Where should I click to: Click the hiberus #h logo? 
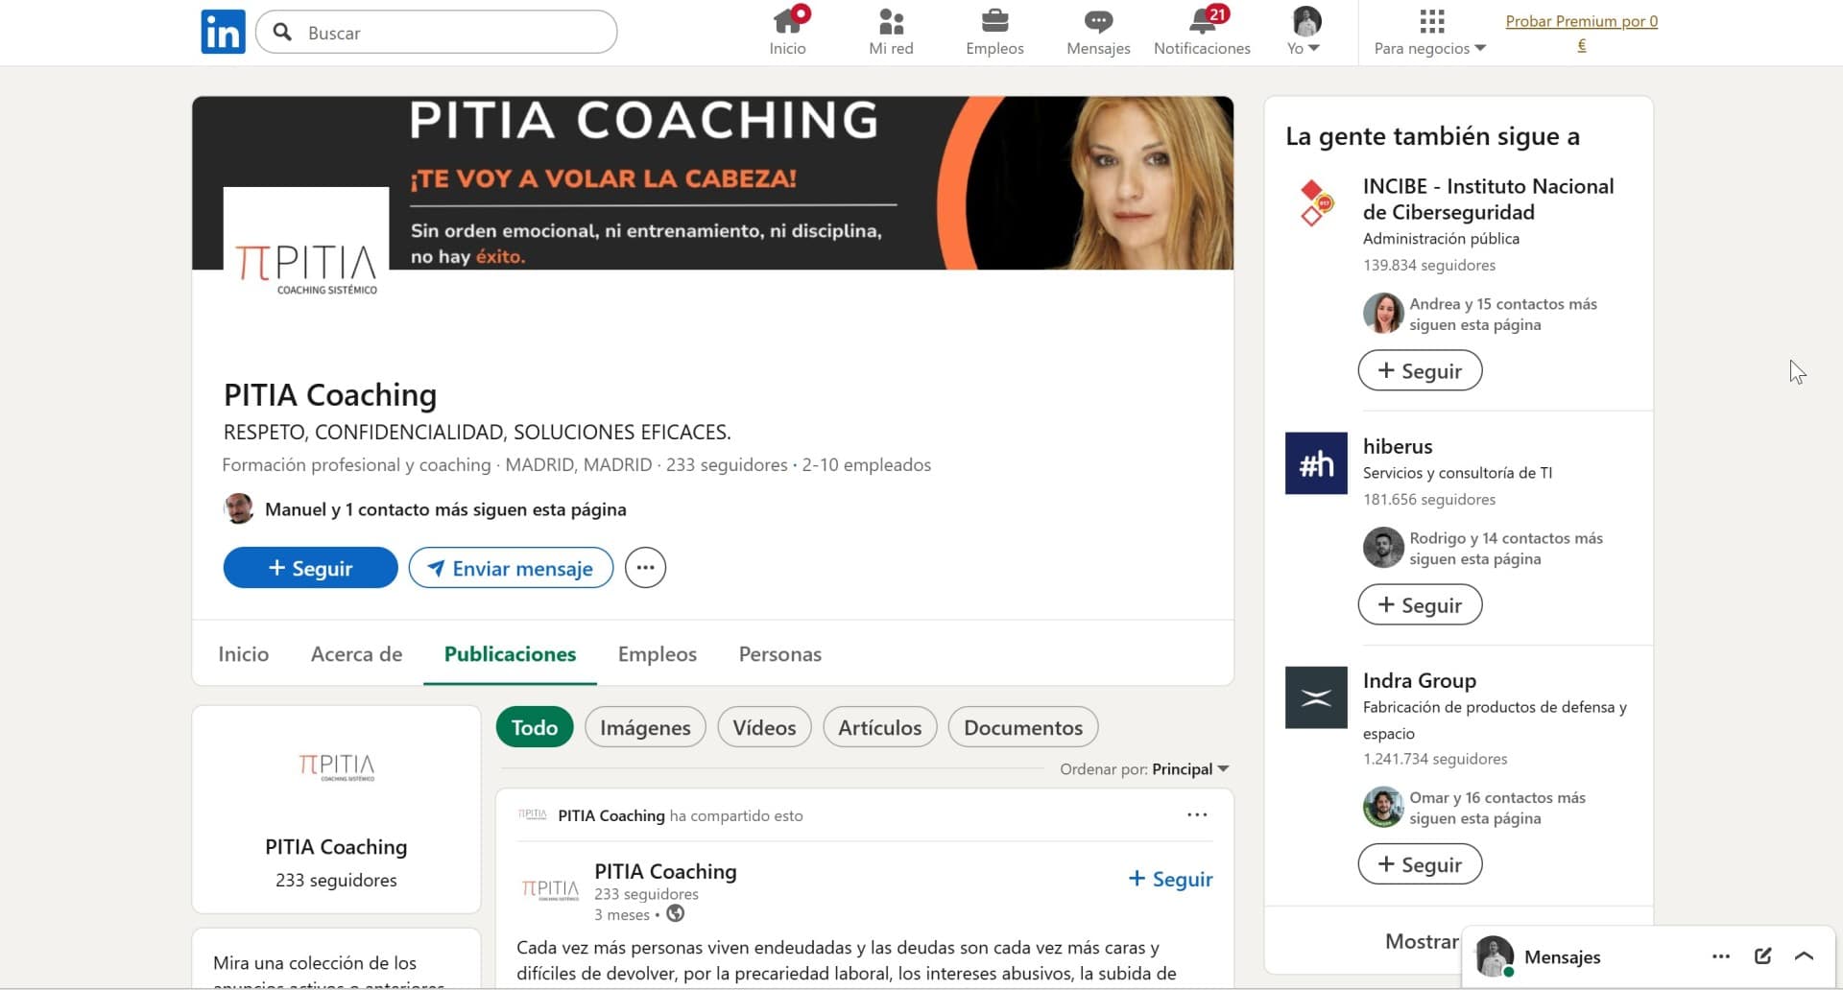point(1316,463)
